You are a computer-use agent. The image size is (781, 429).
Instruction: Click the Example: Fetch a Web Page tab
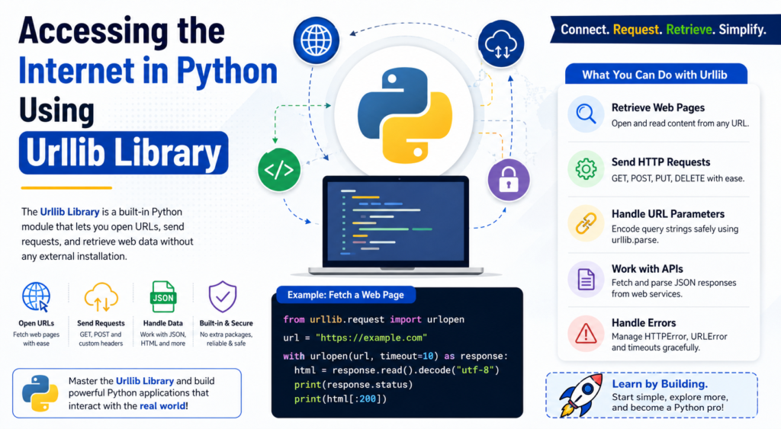click(x=346, y=295)
